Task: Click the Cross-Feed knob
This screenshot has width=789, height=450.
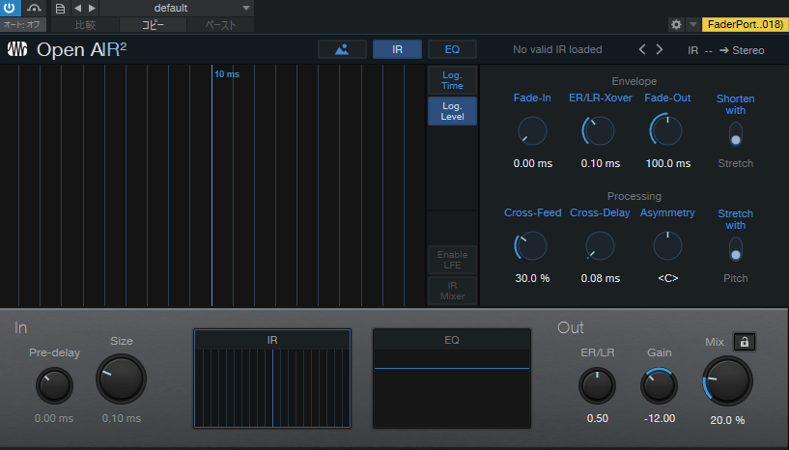Action: (531, 245)
